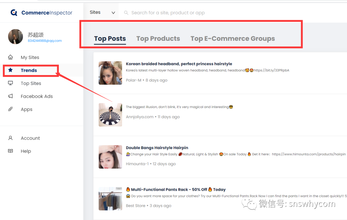The width and height of the screenshot is (347, 220).
Task: Click the Trends star icon
Action: [11, 70]
